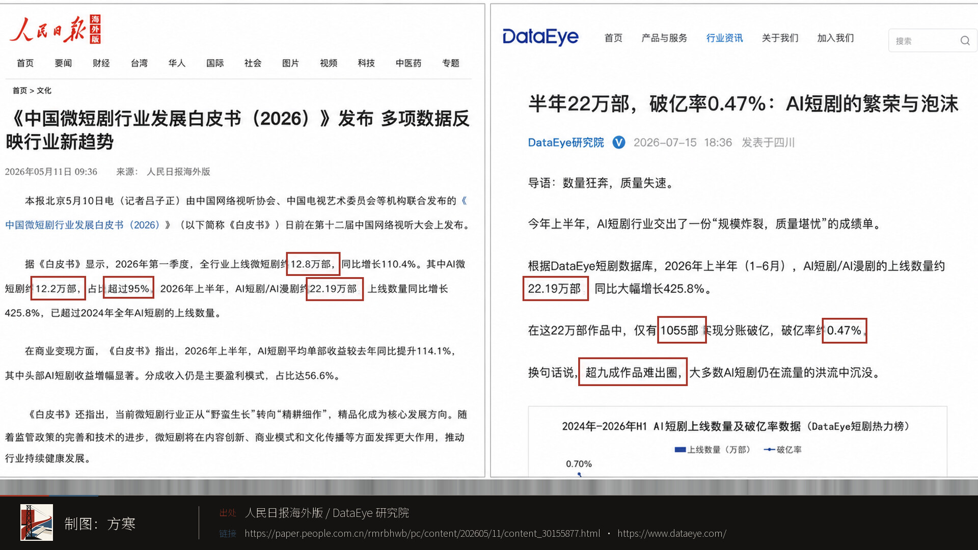
Task: Open DataEye 加入我们 page
Action: [835, 38]
